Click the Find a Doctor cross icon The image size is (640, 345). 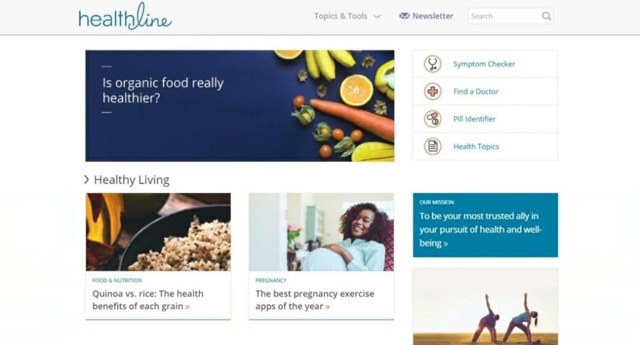tap(432, 91)
